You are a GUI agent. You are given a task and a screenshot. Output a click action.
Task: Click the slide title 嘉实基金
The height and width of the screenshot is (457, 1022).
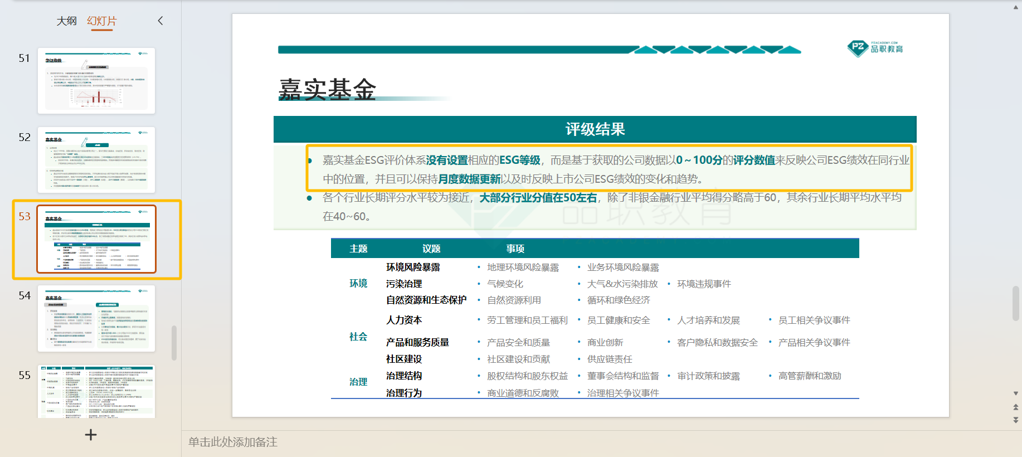click(x=327, y=89)
